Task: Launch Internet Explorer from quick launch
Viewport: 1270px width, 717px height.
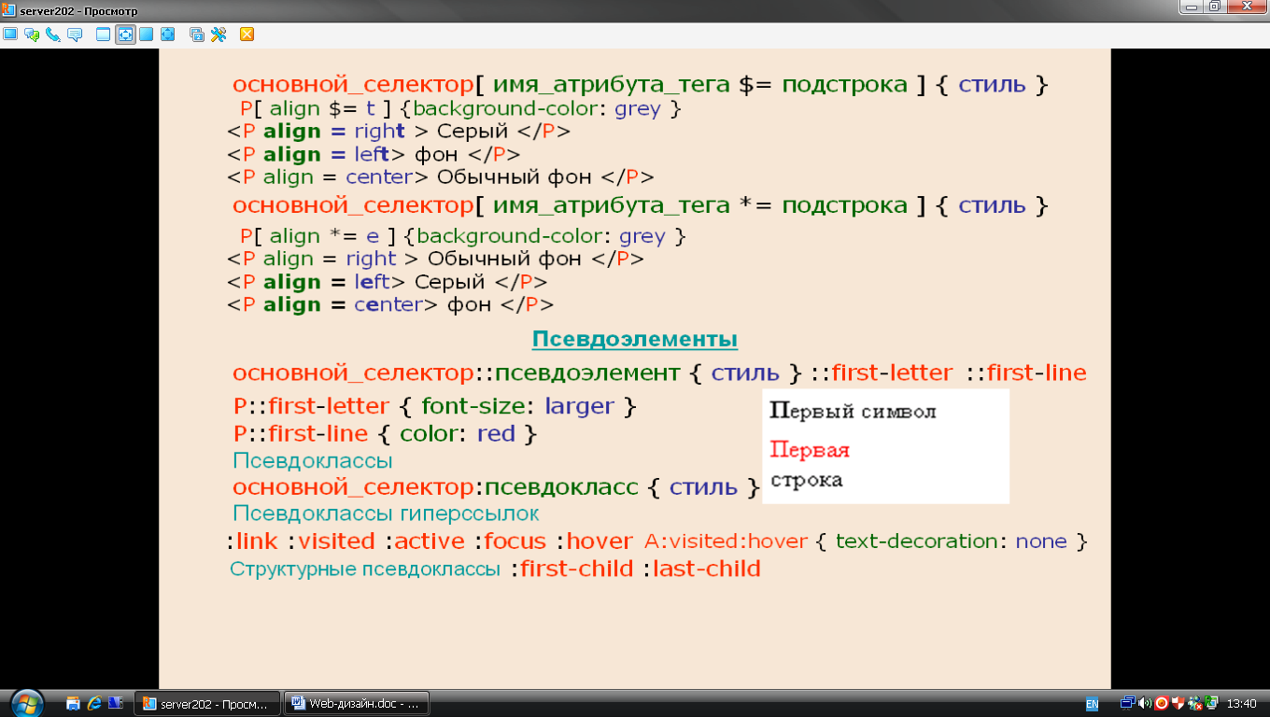Action: 94,703
